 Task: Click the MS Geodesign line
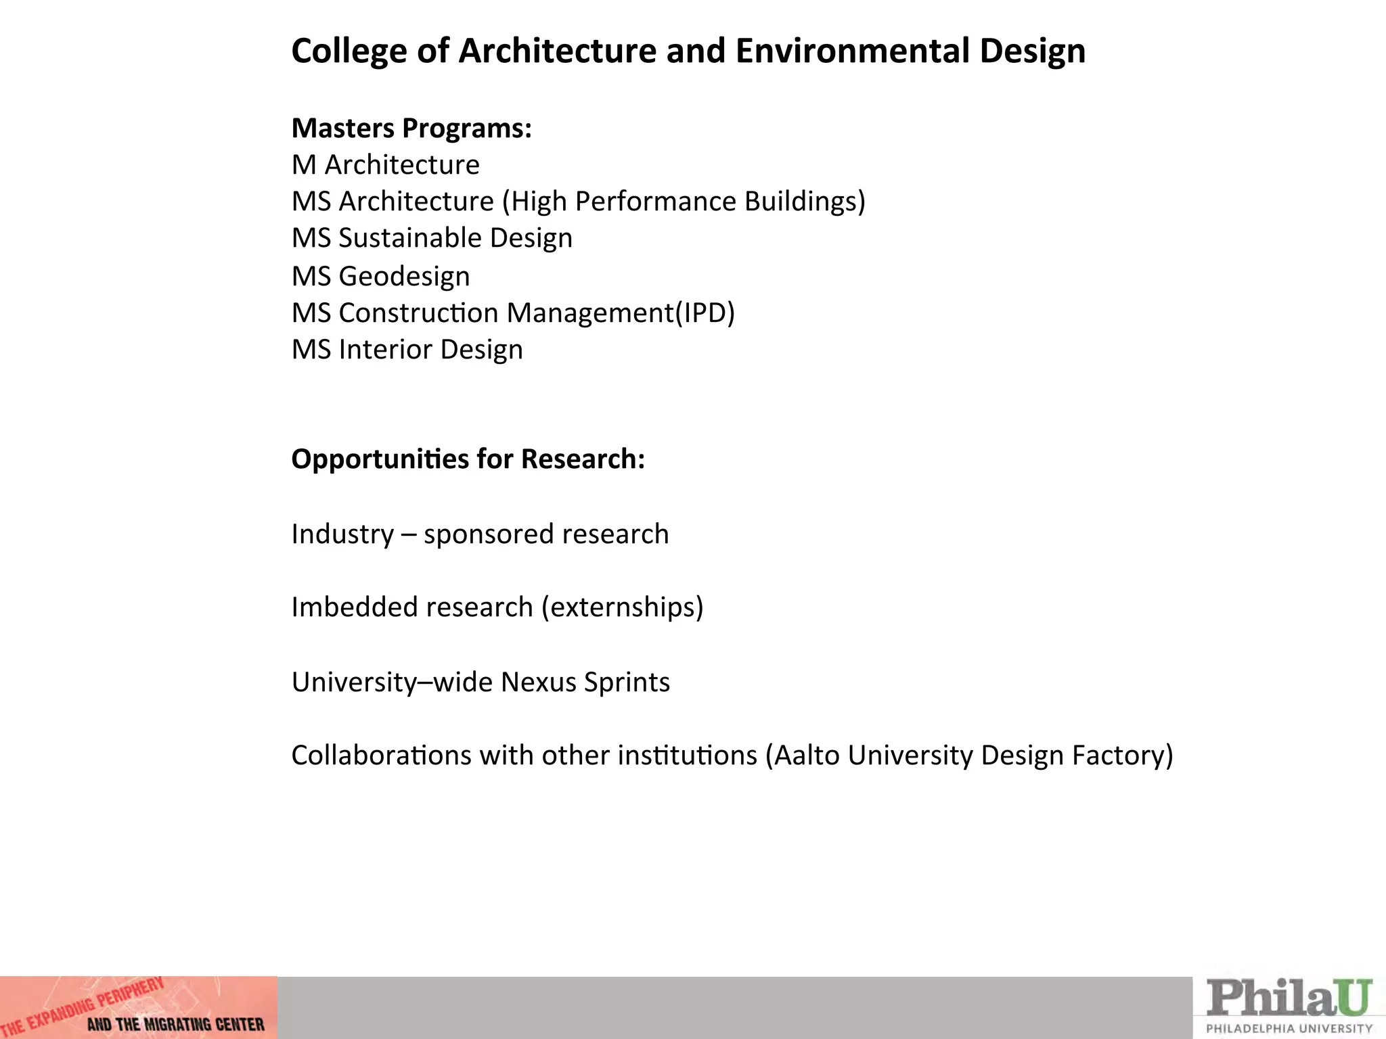[380, 277]
